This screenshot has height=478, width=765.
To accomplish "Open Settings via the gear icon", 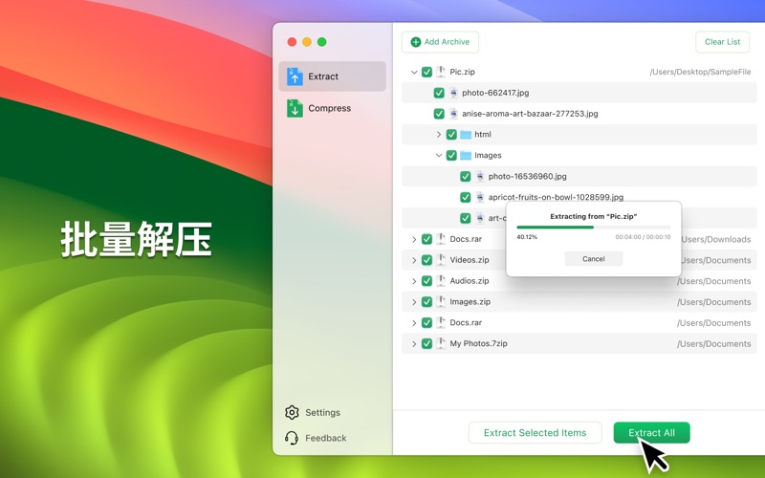I will pyautogui.click(x=292, y=413).
